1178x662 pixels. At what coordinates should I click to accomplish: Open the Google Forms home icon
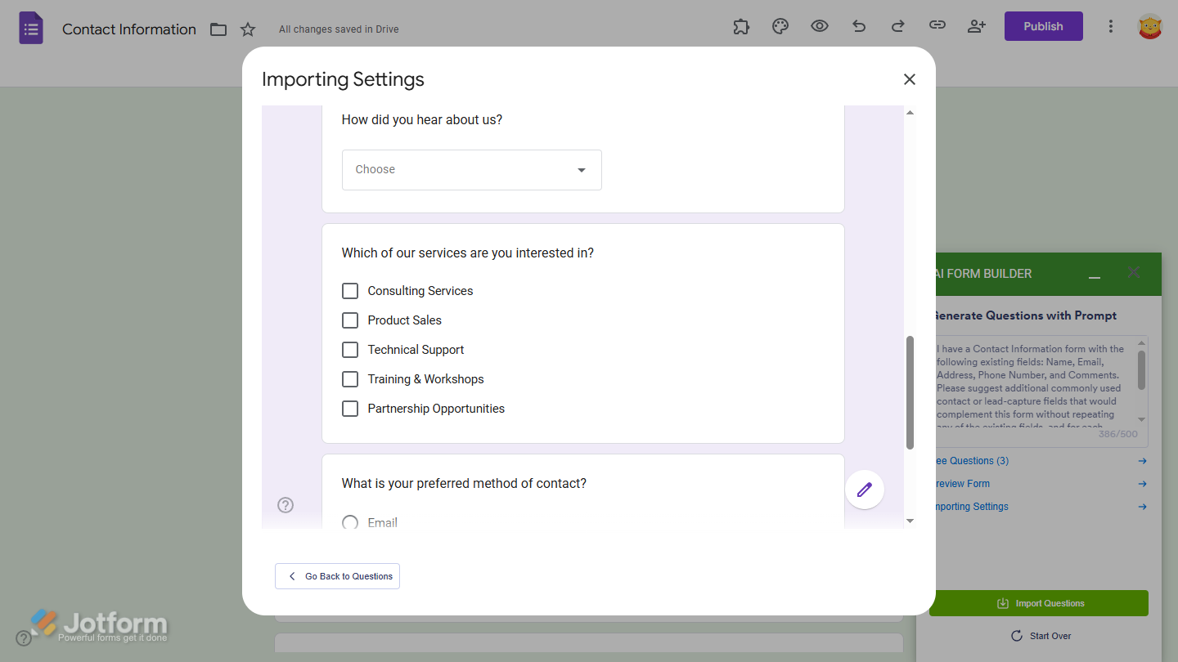[x=30, y=28]
